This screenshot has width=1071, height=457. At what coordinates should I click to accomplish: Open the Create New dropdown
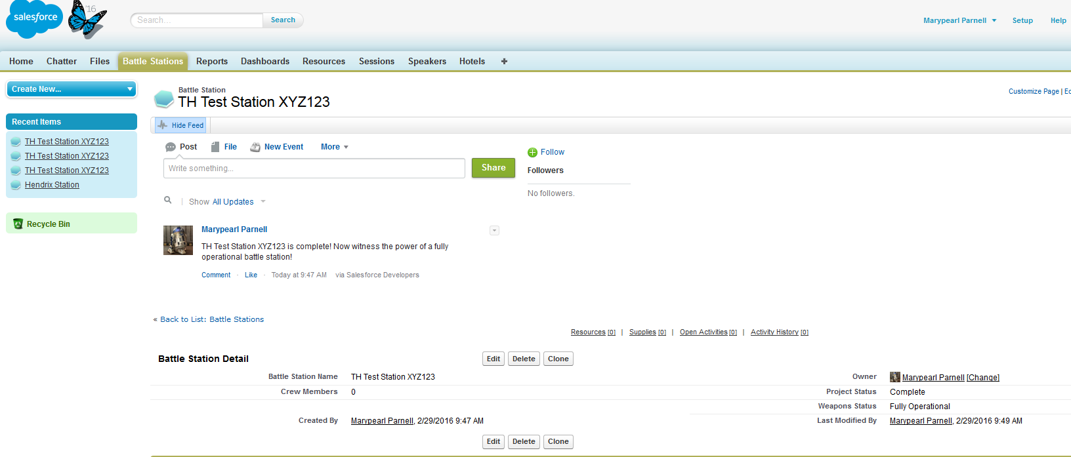[72, 89]
